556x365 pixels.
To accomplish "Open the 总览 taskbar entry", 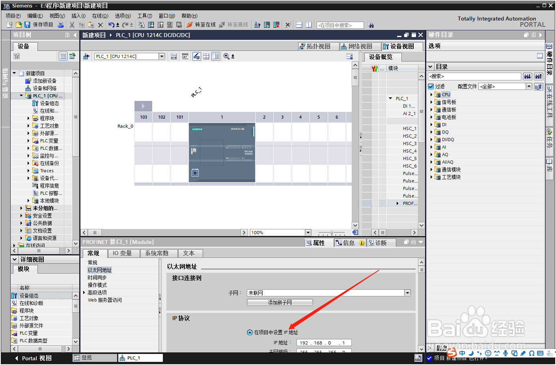I will point(95,358).
